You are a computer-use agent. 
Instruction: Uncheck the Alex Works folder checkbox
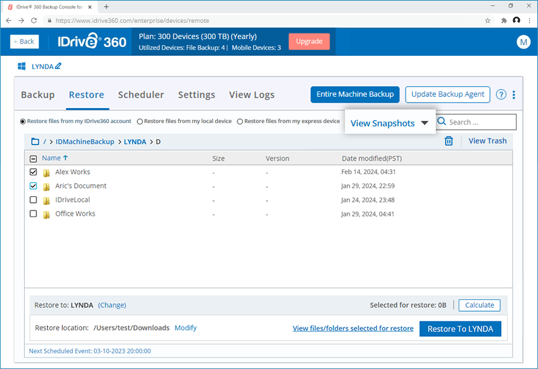[34, 172]
